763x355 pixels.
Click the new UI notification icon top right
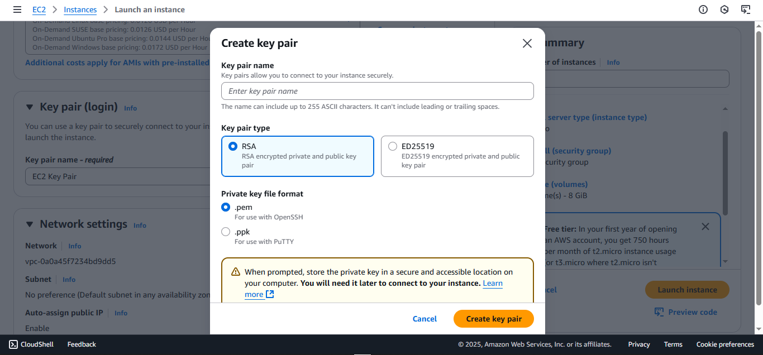746,9
